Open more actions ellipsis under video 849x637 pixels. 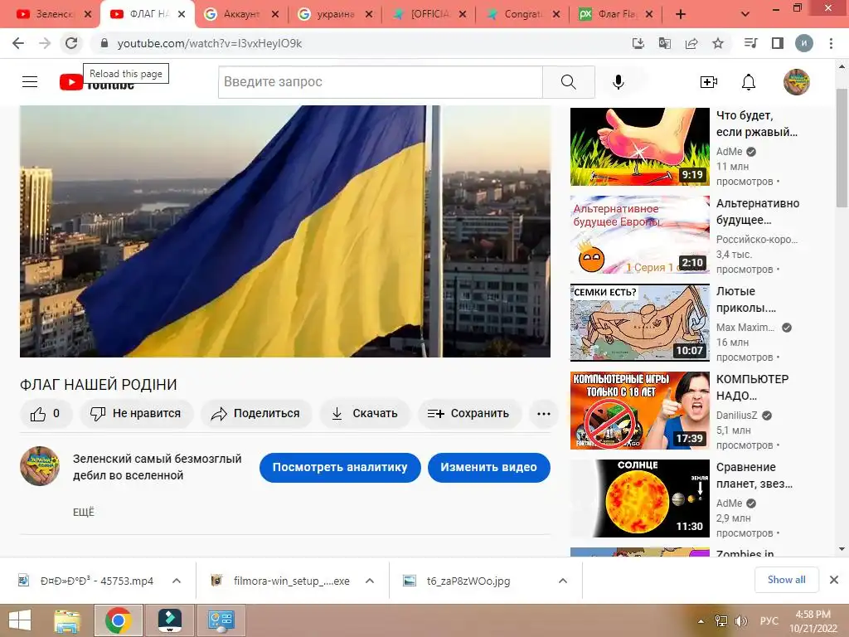544,414
